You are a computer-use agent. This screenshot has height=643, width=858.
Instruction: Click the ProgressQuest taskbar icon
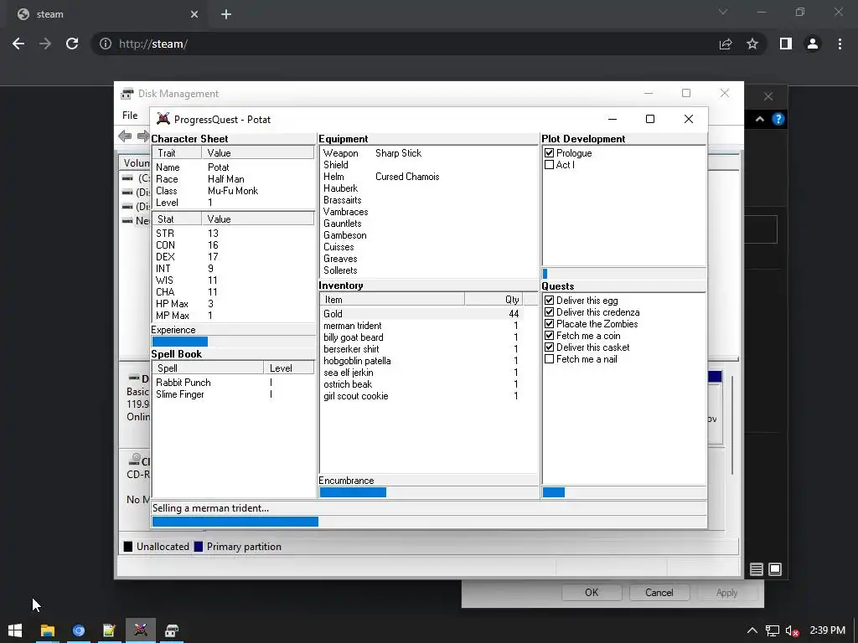click(x=141, y=630)
